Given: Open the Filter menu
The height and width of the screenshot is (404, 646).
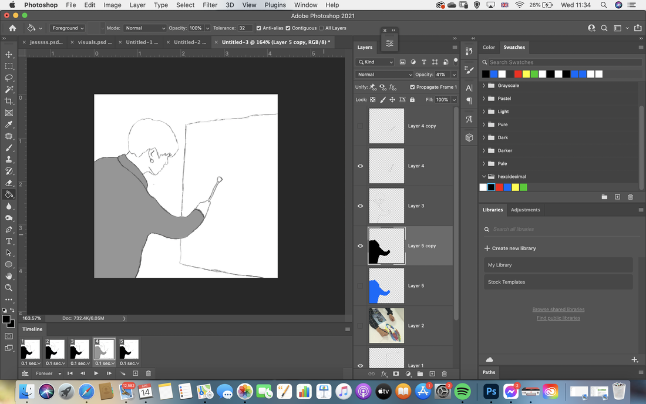Looking at the screenshot, I should tap(210, 5).
